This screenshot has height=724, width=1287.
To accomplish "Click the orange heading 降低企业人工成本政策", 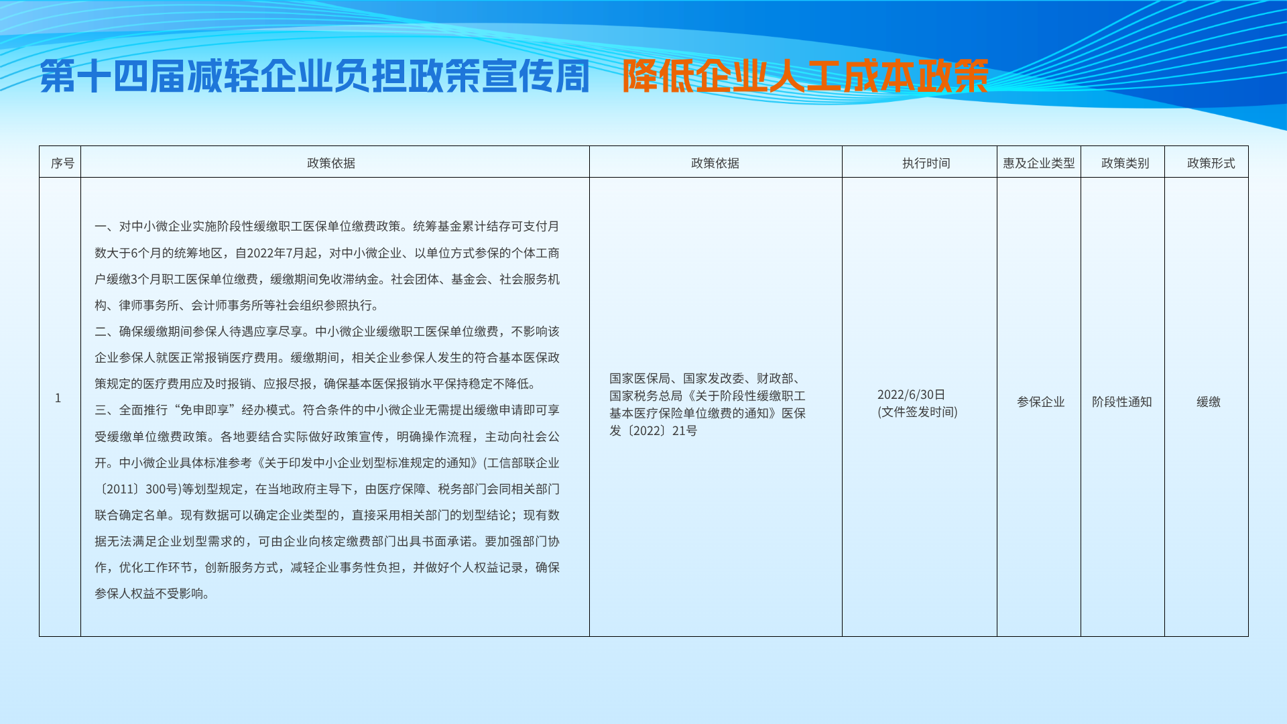I will (x=805, y=76).
